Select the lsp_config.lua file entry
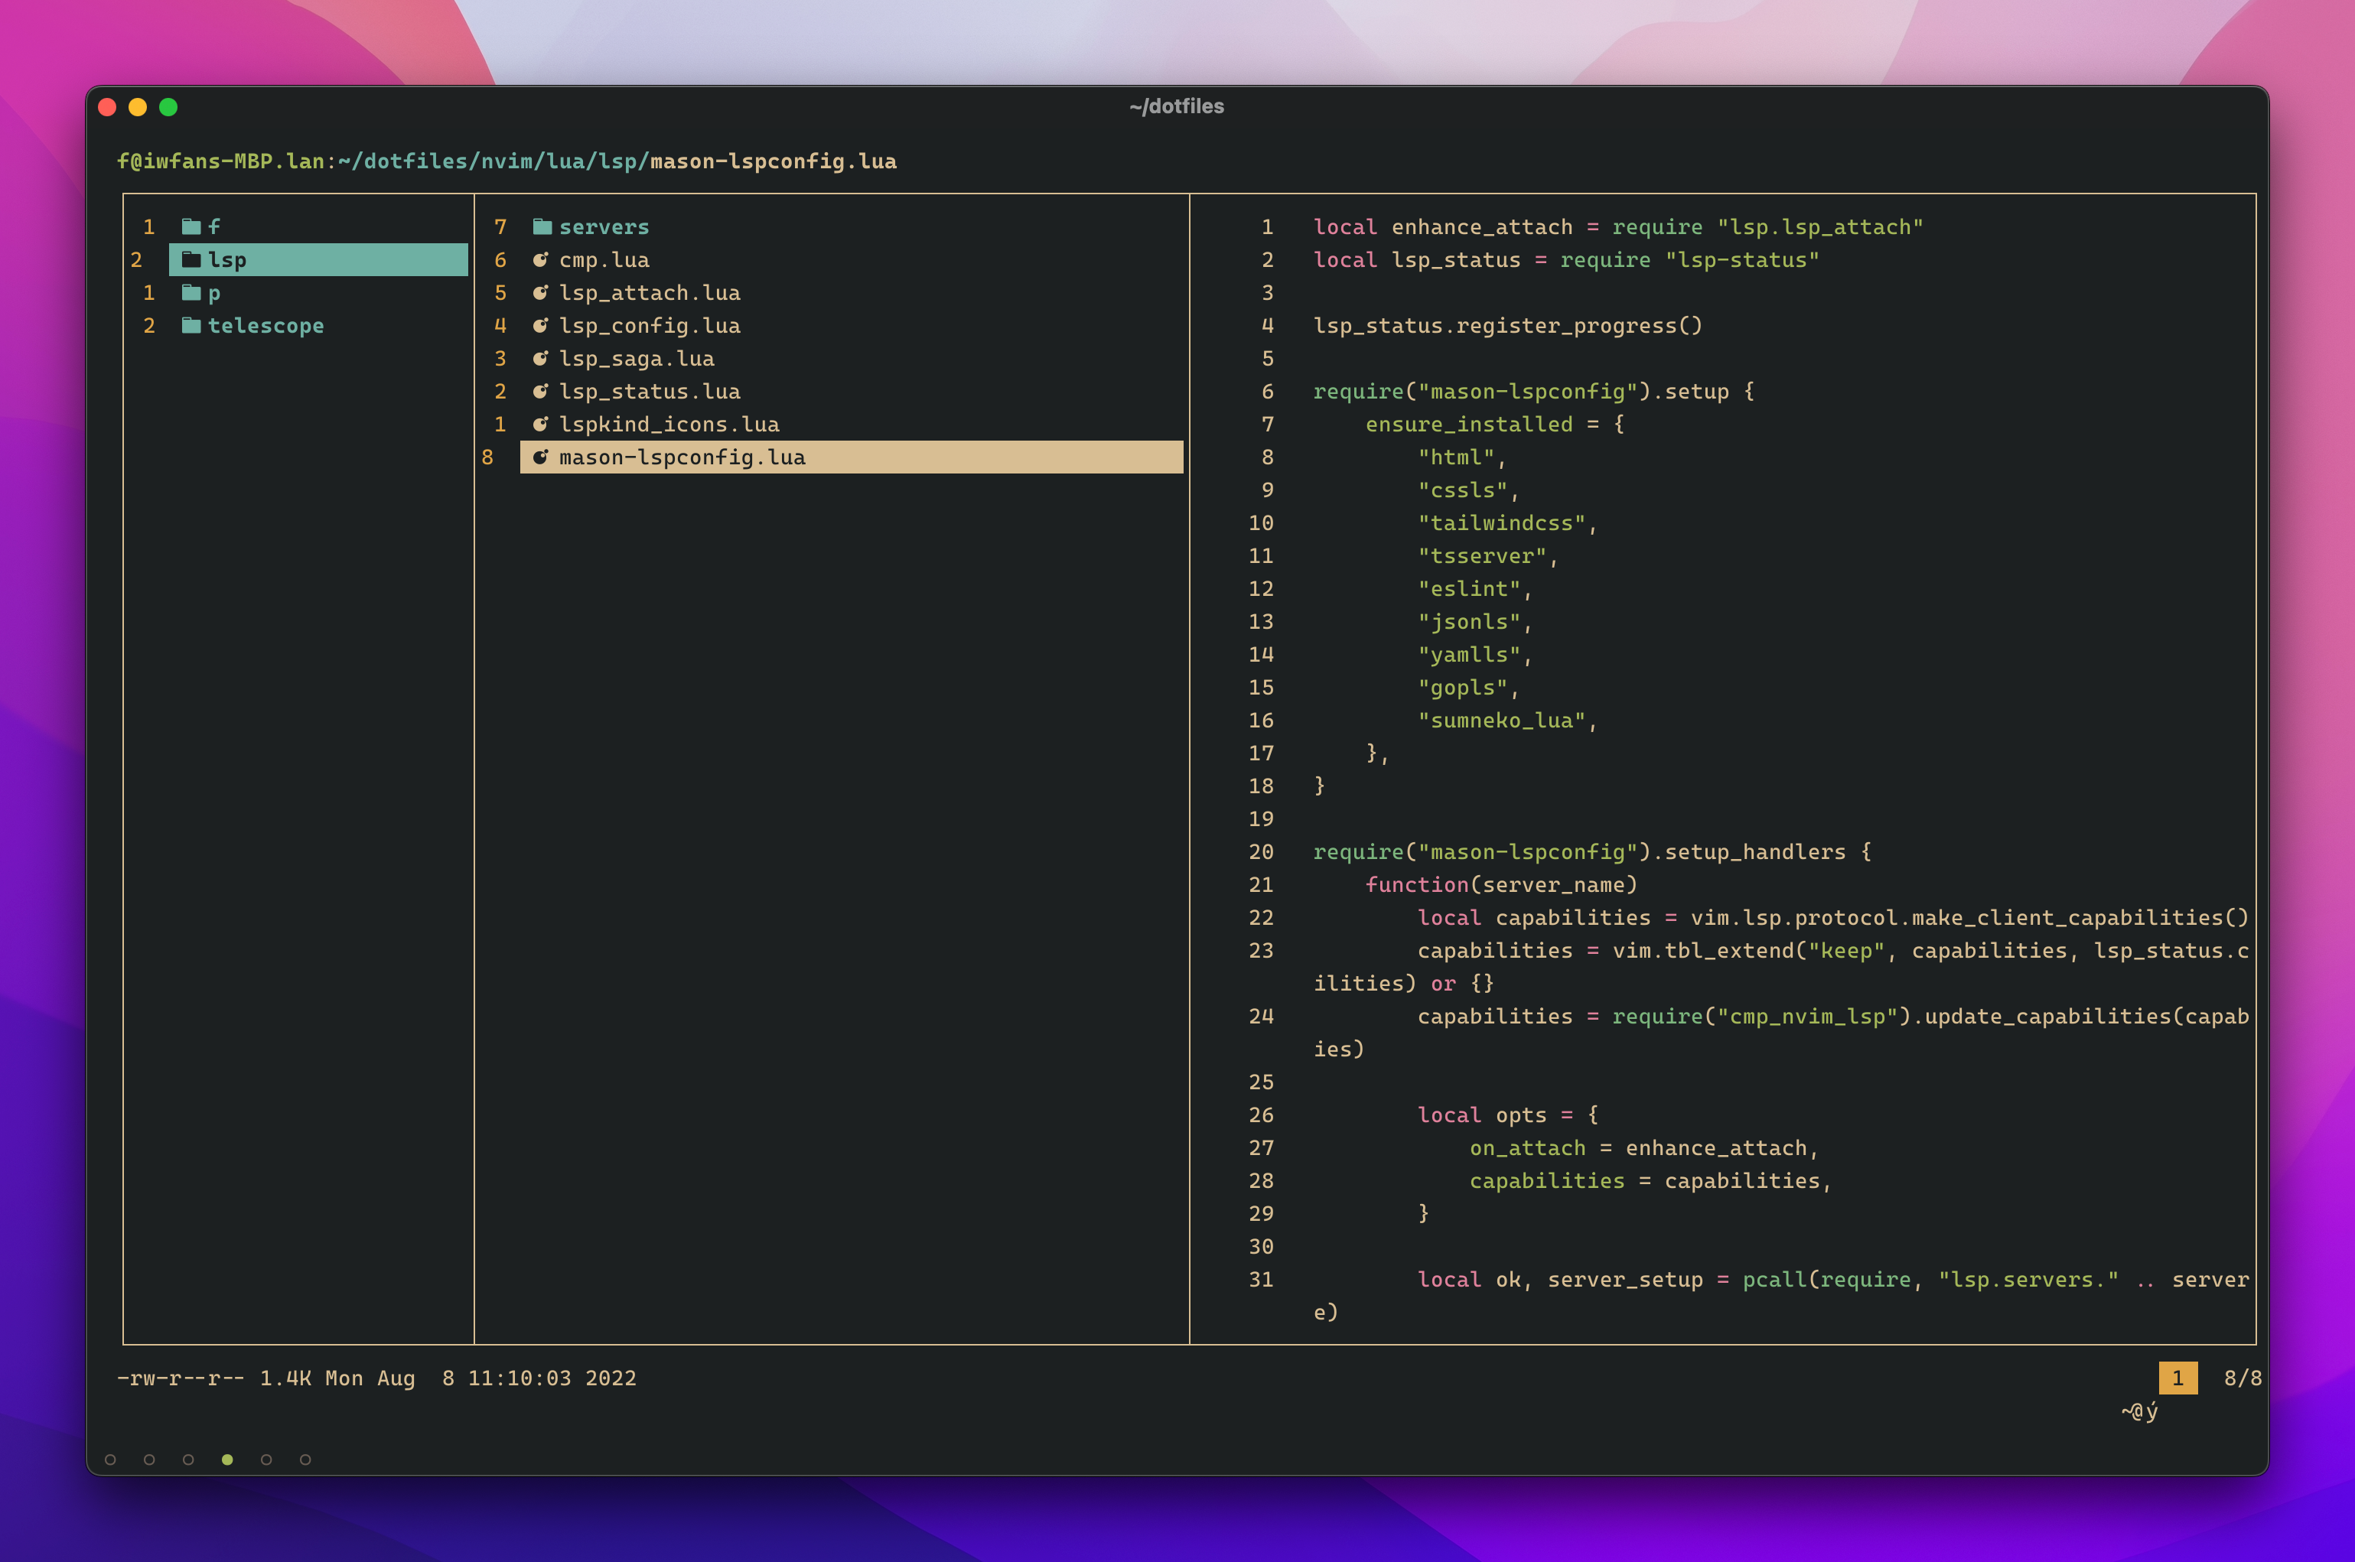This screenshot has height=1562, width=2355. 649,326
